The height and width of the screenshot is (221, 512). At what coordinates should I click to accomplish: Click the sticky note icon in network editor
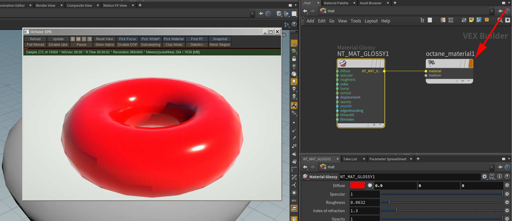[471, 20]
